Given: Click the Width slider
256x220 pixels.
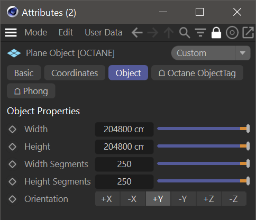Looking at the screenshot, I should point(203,129).
